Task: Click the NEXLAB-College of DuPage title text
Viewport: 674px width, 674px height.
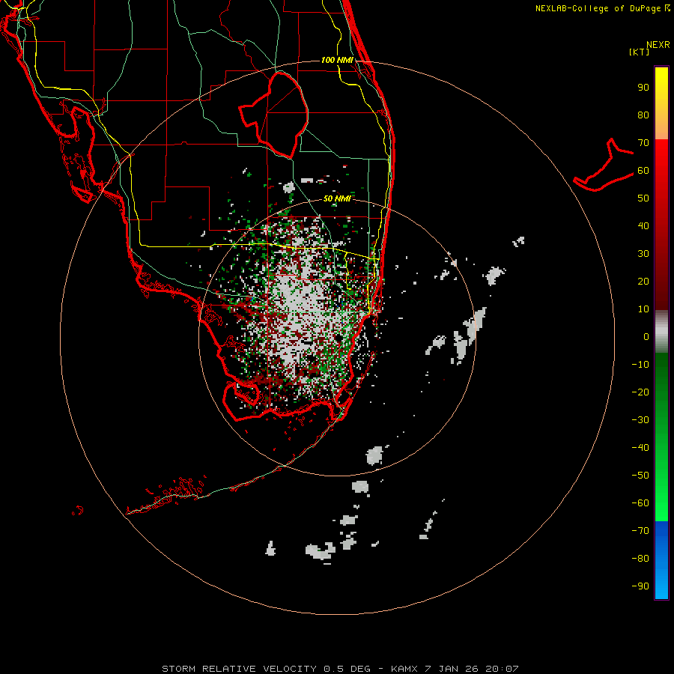Action: tap(602, 8)
